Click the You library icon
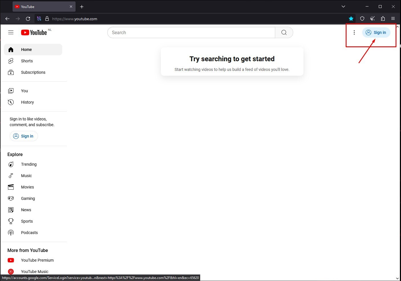Image resolution: width=401 pixels, height=281 pixels. click(x=11, y=91)
